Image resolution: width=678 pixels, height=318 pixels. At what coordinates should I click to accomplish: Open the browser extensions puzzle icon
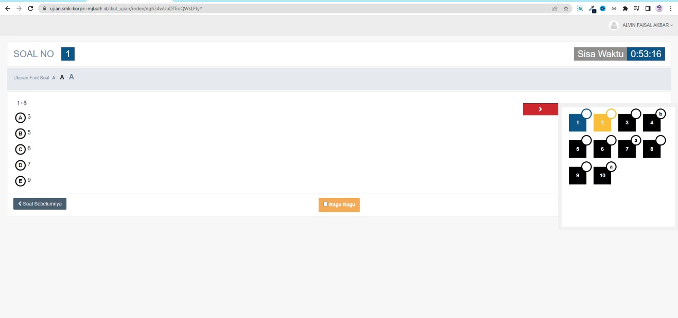625,8
